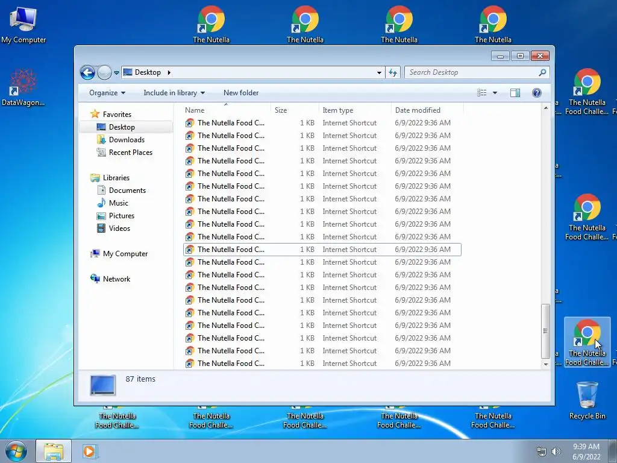Maximize the Explorer window
617x463 pixels.
click(520, 56)
